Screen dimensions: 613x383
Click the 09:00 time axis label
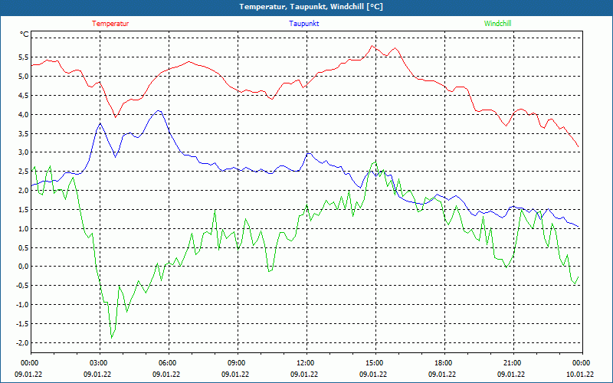click(x=237, y=363)
